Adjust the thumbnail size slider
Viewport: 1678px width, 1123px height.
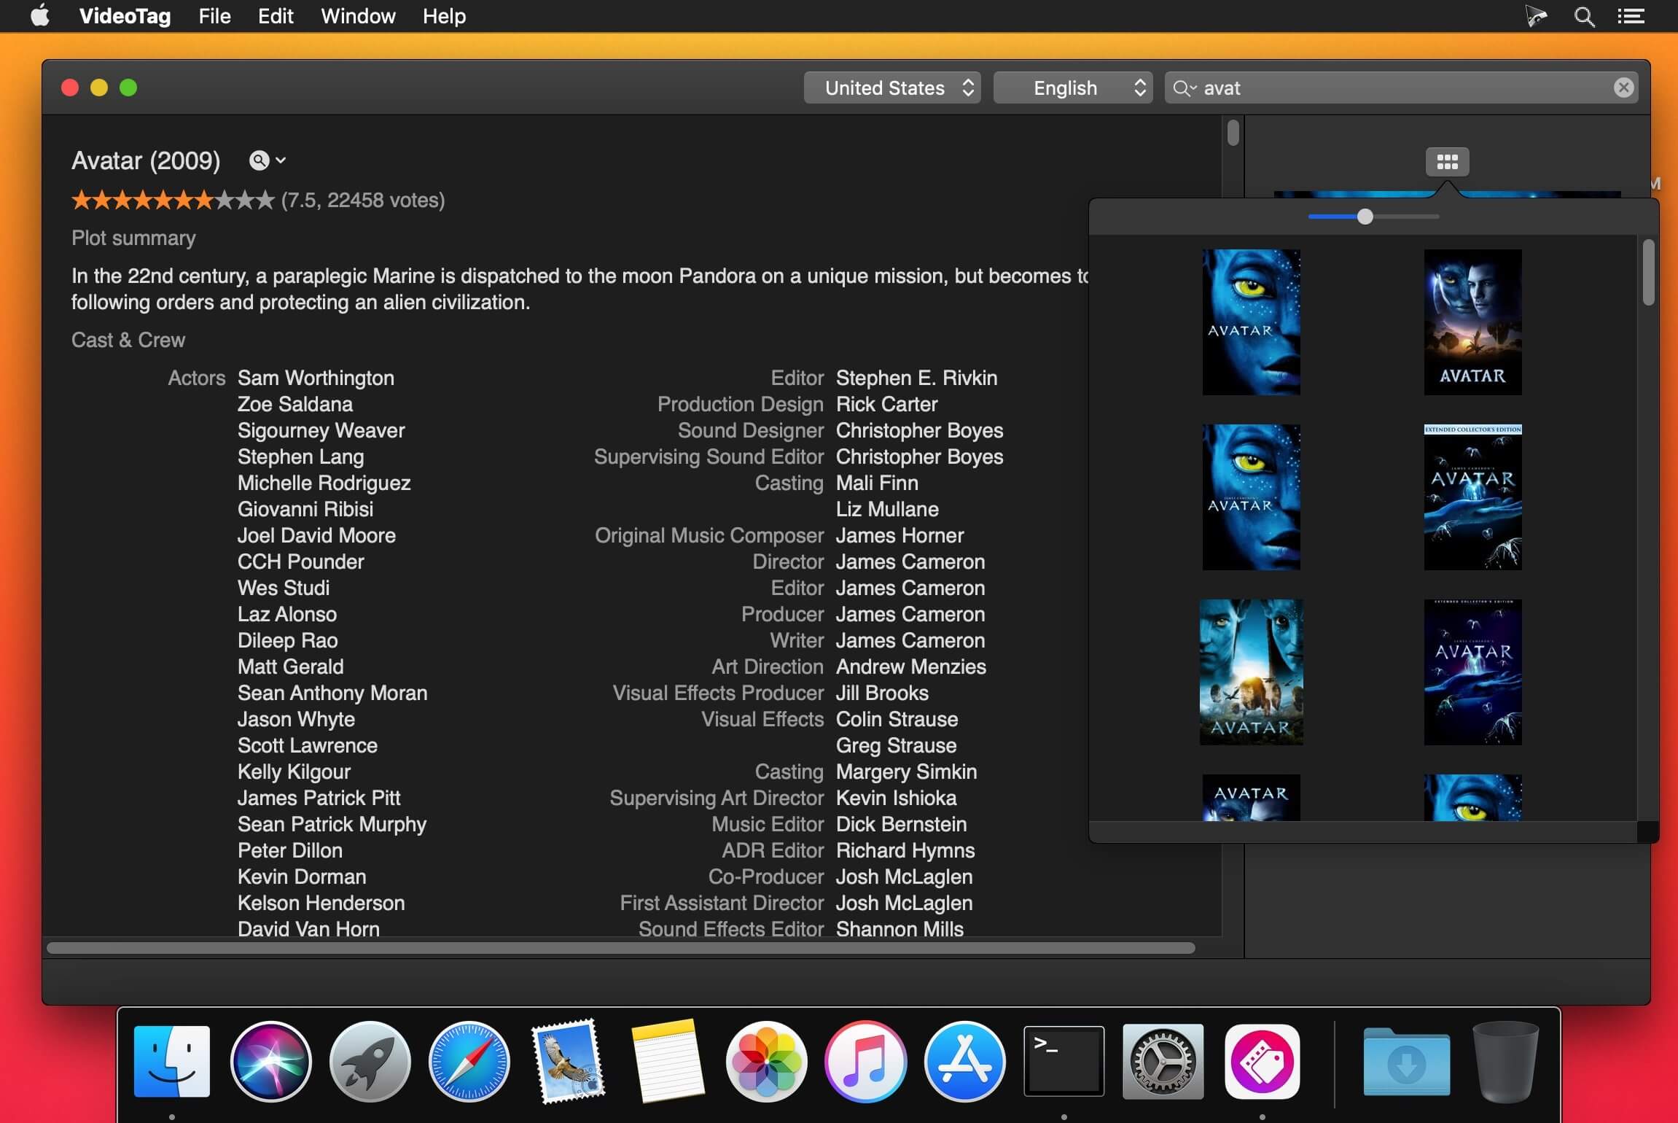tap(1365, 217)
